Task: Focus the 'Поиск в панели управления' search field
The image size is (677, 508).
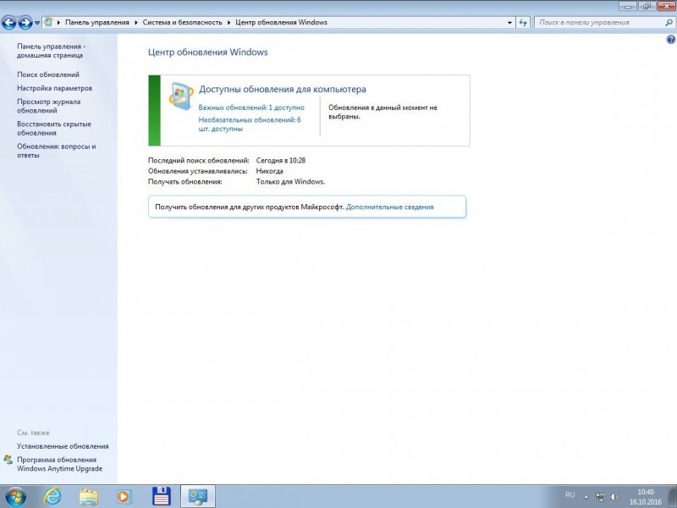Action: click(x=604, y=23)
